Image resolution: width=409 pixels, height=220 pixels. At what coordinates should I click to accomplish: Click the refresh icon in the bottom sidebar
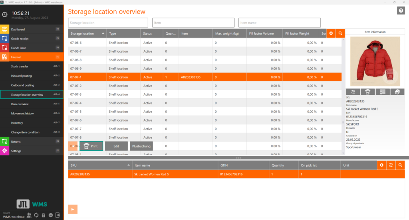[36, 215]
